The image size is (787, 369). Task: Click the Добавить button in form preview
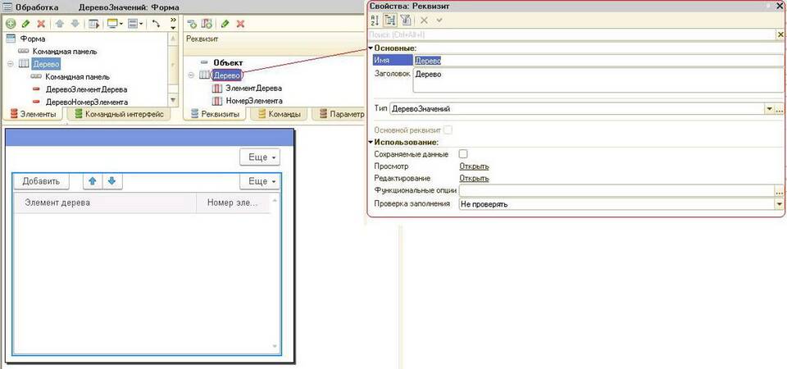coord(41,181)
